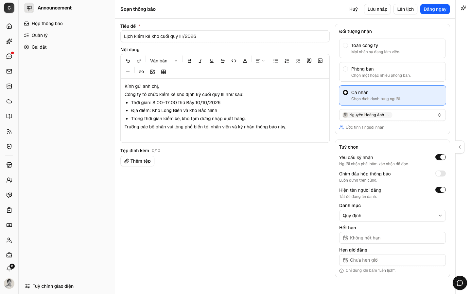Apply strikethrough formatting

click(x=223, y=61)
